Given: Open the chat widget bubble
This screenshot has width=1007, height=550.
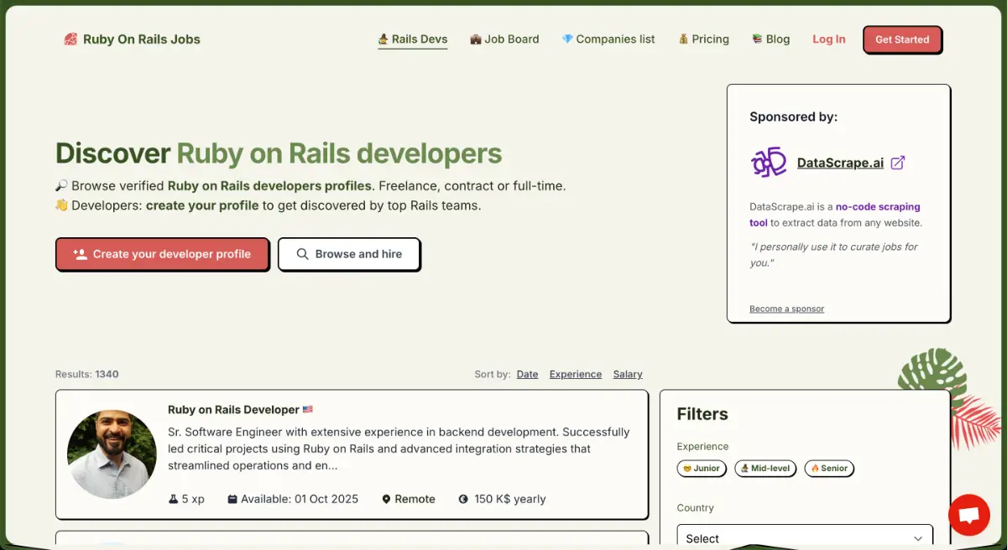Looking at the screenshot, I should (969, 515).
